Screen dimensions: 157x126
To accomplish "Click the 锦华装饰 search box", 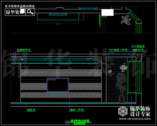I will pyautogui.click(x=15, y=12).
